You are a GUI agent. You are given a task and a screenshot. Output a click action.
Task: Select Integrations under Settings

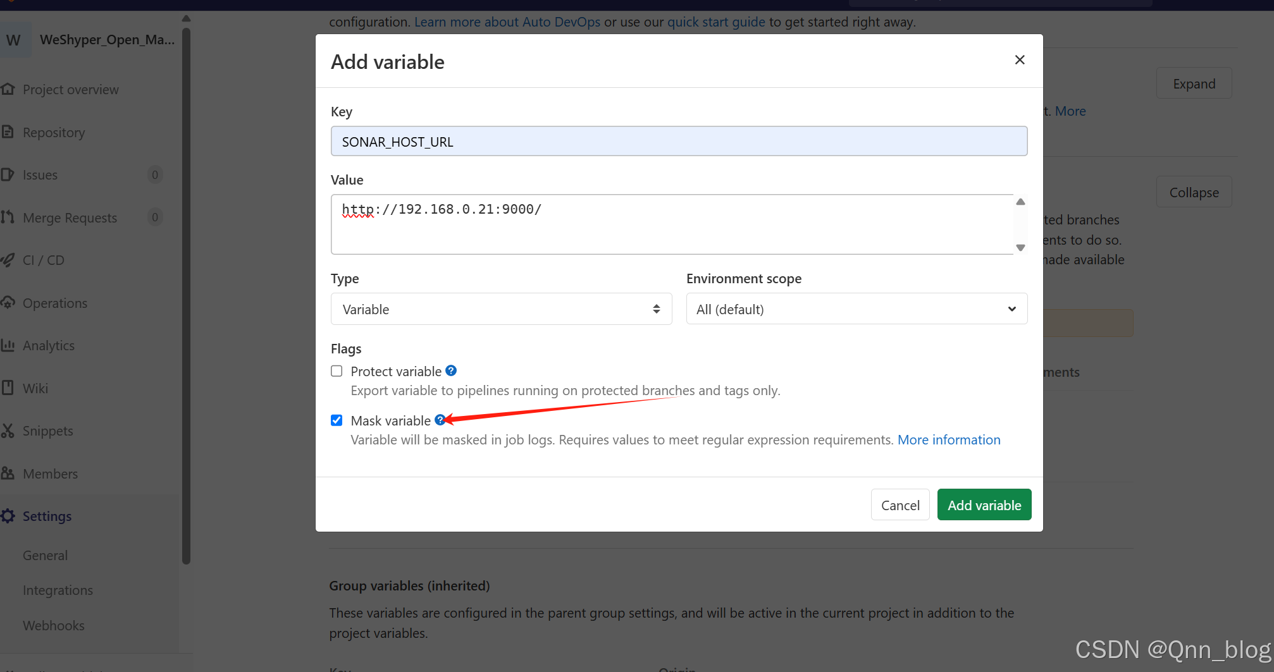click(58, 590)
